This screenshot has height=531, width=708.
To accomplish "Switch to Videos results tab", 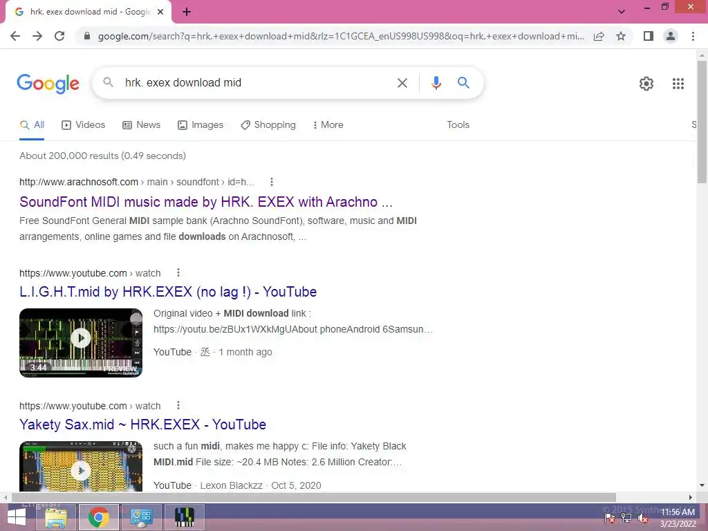I will click(x=84, y=125).
